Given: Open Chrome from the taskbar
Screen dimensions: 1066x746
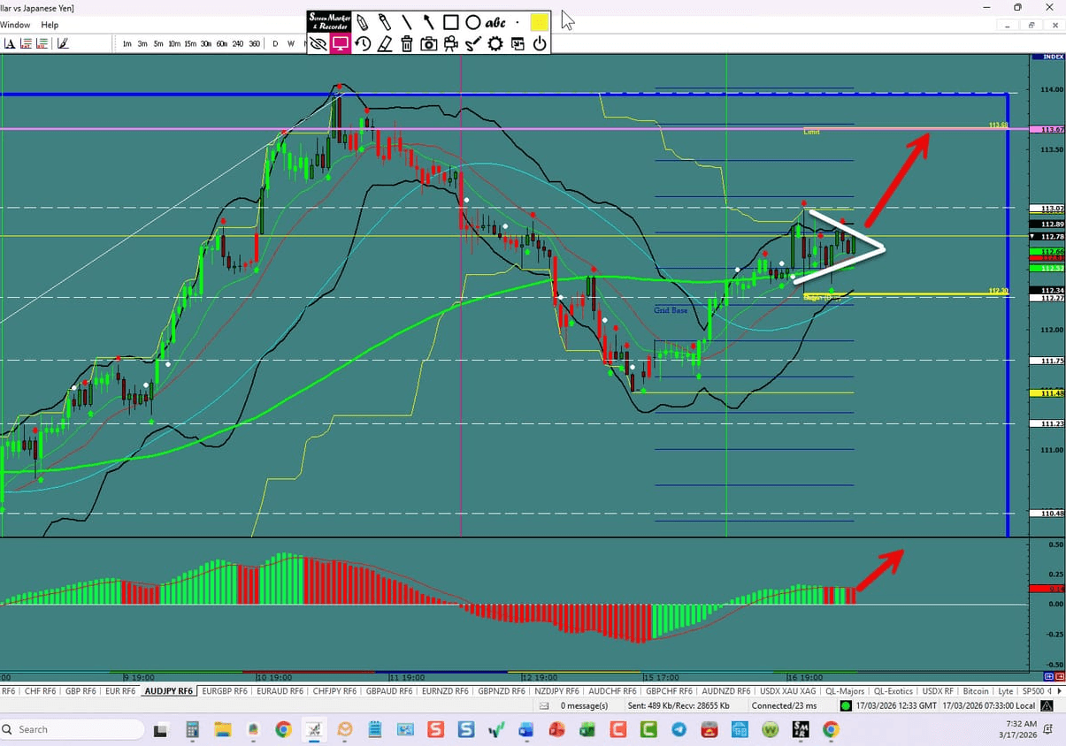Looking at the screenshot, I should [x=283, y=730].
